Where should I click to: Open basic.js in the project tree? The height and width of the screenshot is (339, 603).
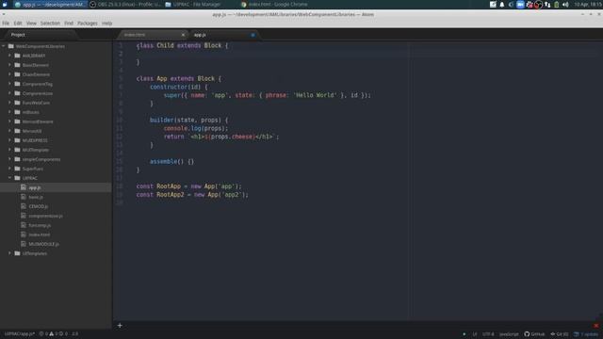coord(36,197)
